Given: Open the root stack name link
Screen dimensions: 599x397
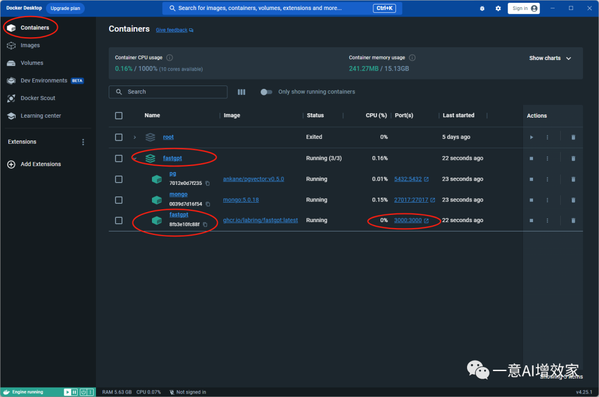Looking at the screenshot, I should (168, 137).
